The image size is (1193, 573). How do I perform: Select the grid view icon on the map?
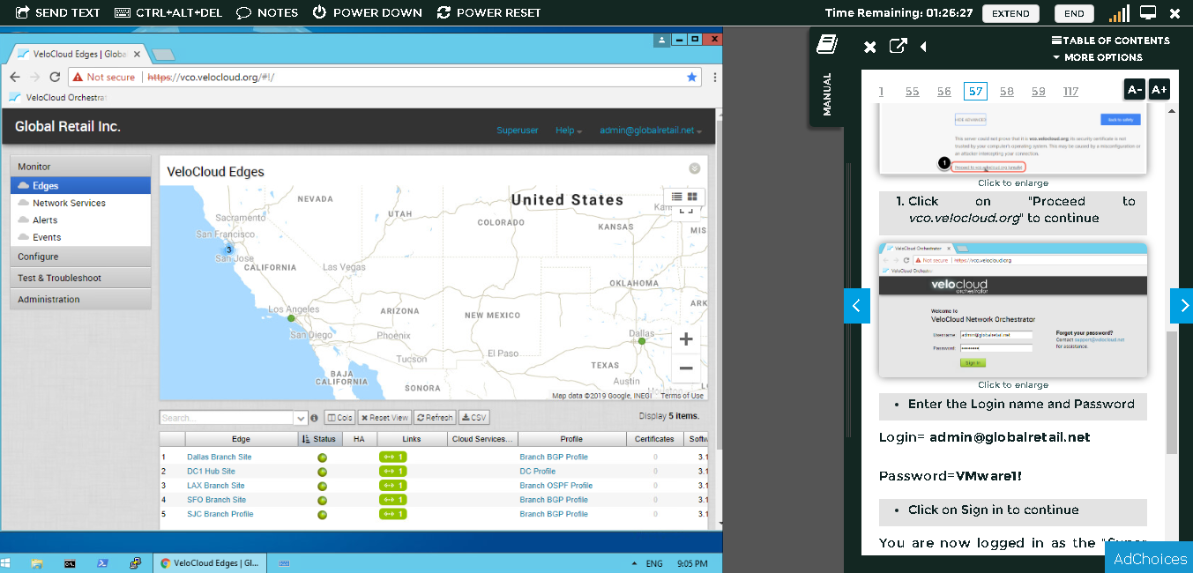[691, 196]
